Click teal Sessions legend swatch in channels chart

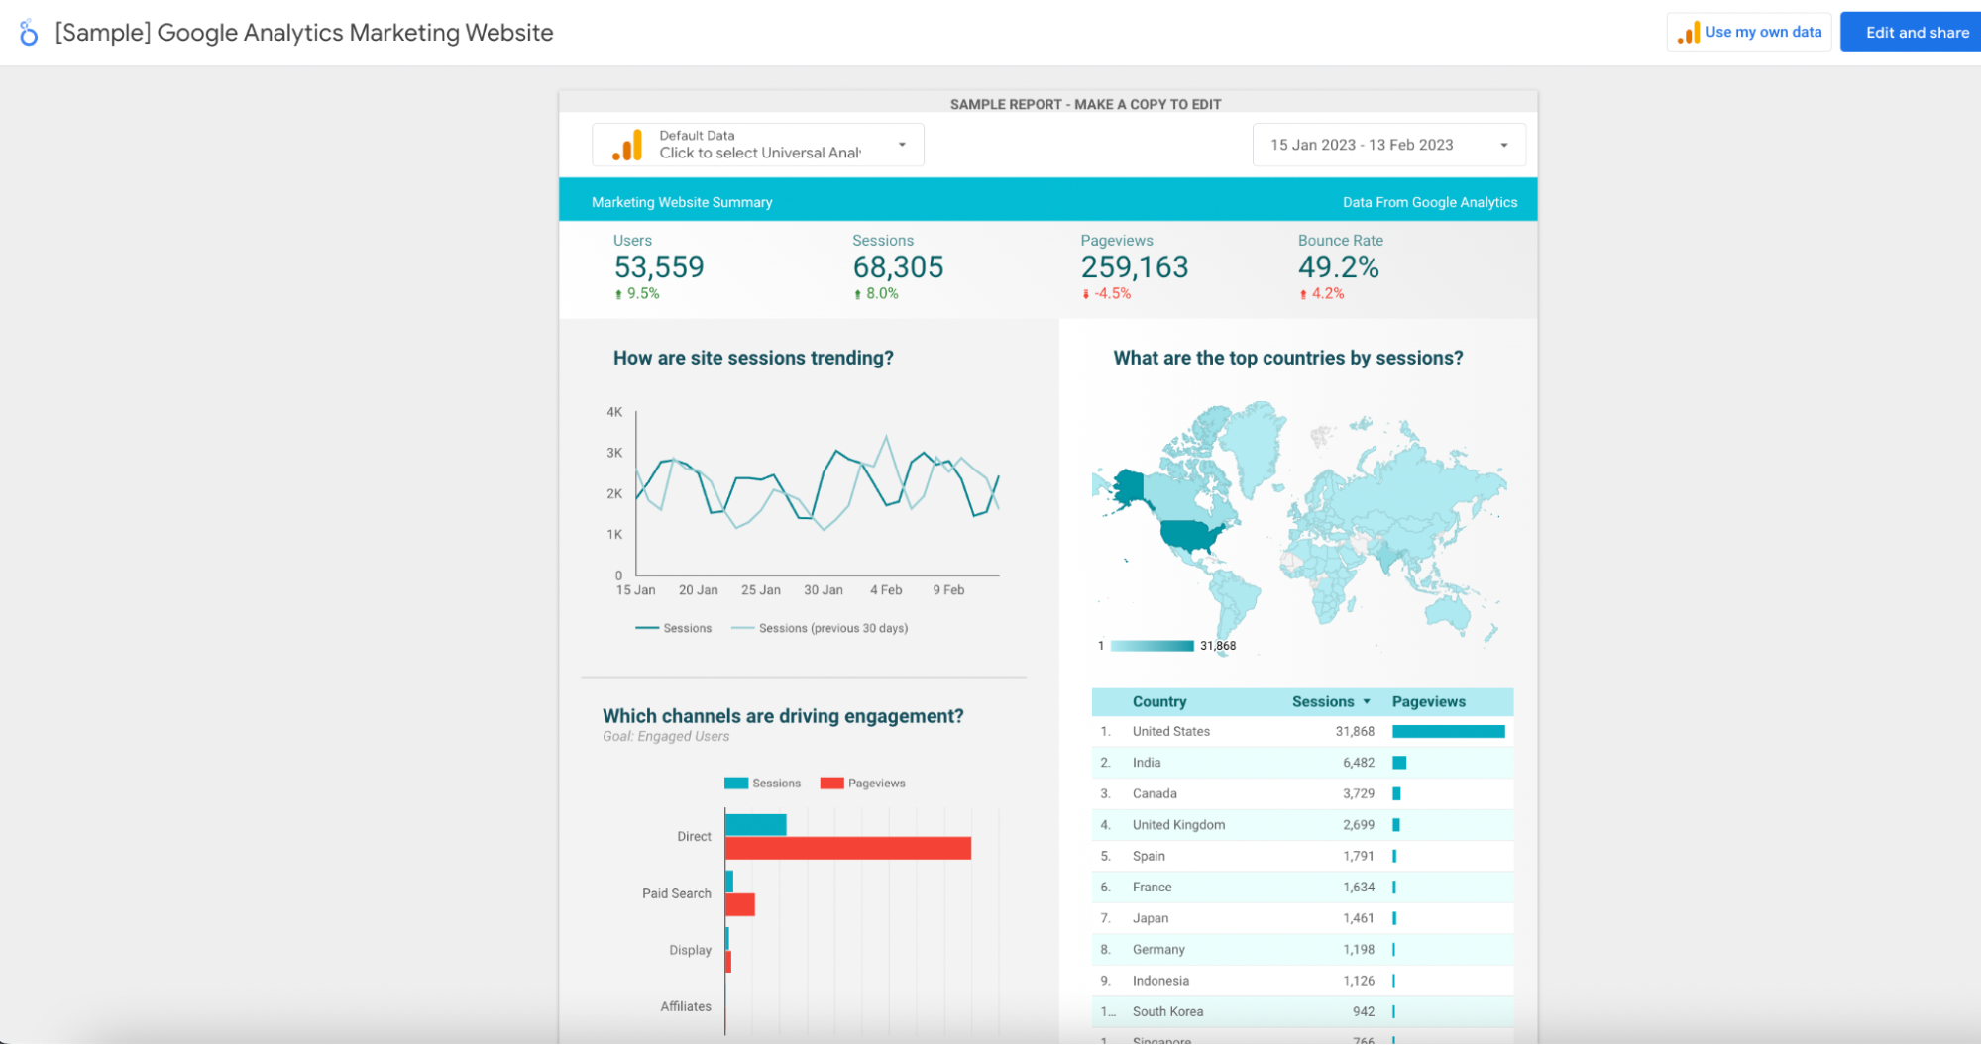(736, 784)
